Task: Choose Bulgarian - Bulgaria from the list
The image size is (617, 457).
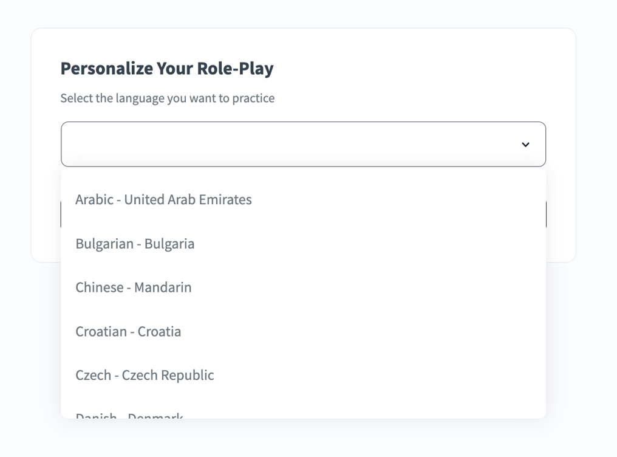Action: (135, 244)
